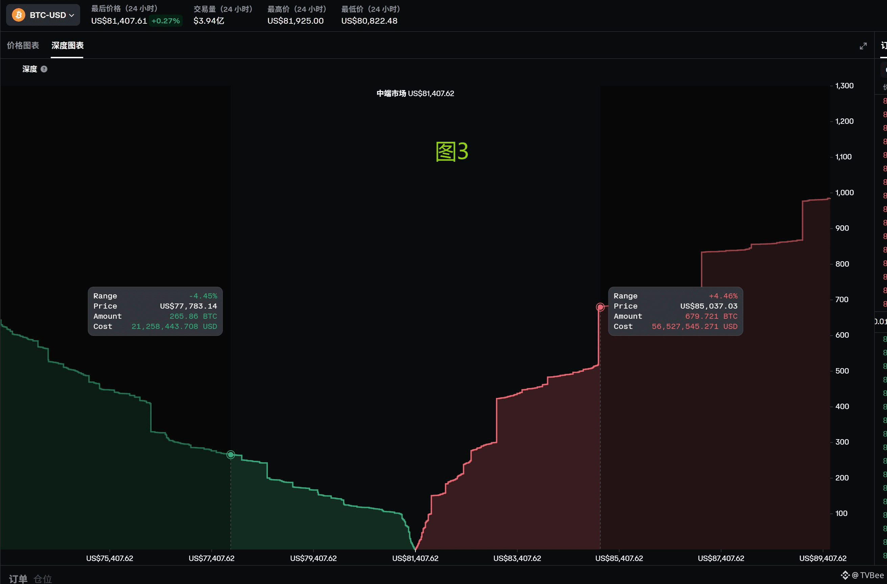Click the 深度 help question-mark icon

pos(44,69)
